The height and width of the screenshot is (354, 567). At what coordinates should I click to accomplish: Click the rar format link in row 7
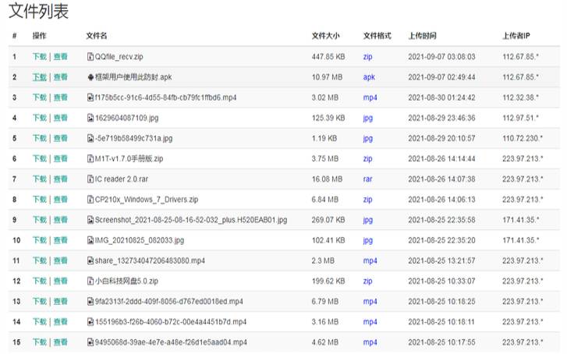(x=367, y=179)
